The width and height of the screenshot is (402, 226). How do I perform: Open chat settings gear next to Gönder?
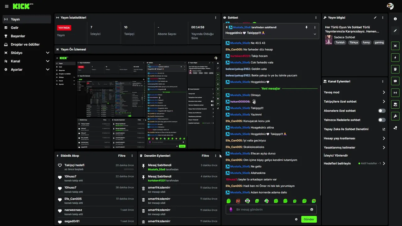coord(296,219)
